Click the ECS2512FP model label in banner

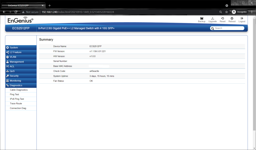pyautogui.click(x=21, y=28)
